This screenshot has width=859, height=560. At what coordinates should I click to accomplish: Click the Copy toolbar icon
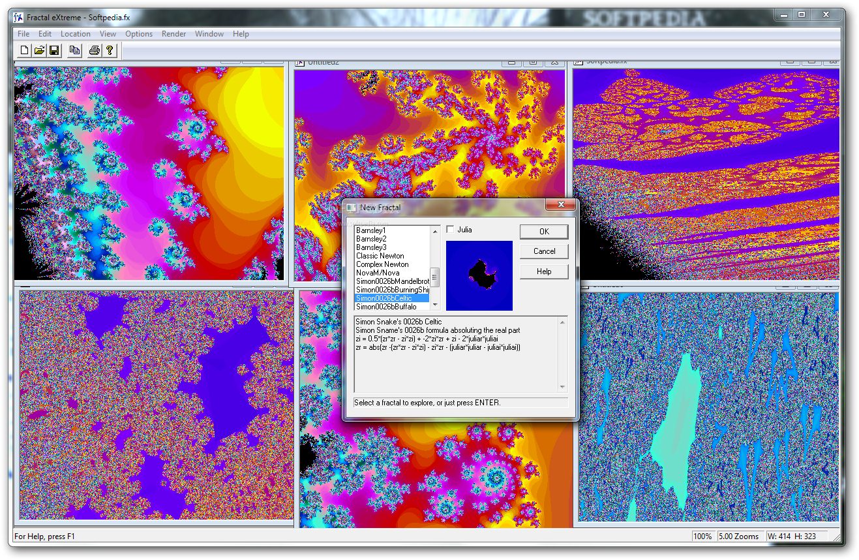point(74,50)
